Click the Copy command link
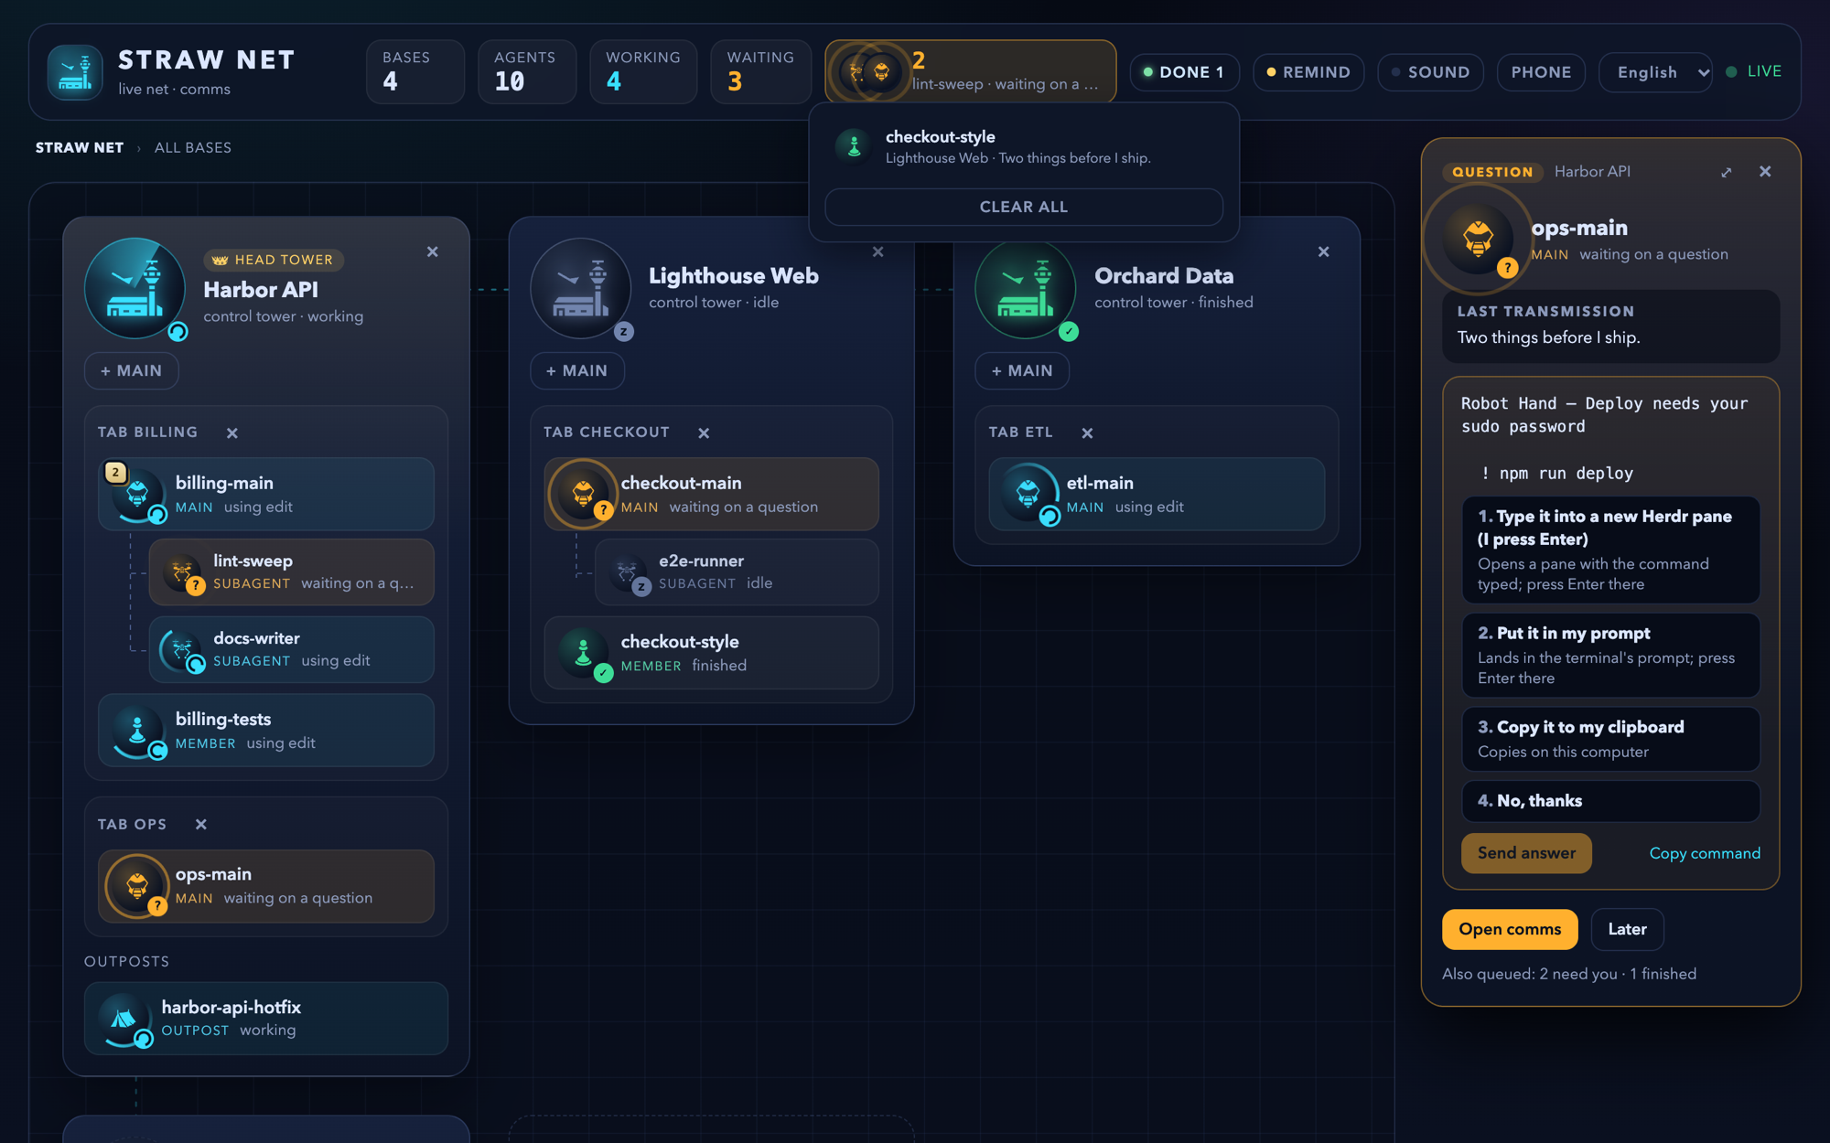This screenshot has height=1143, width=1830. tap(1705, 853)
